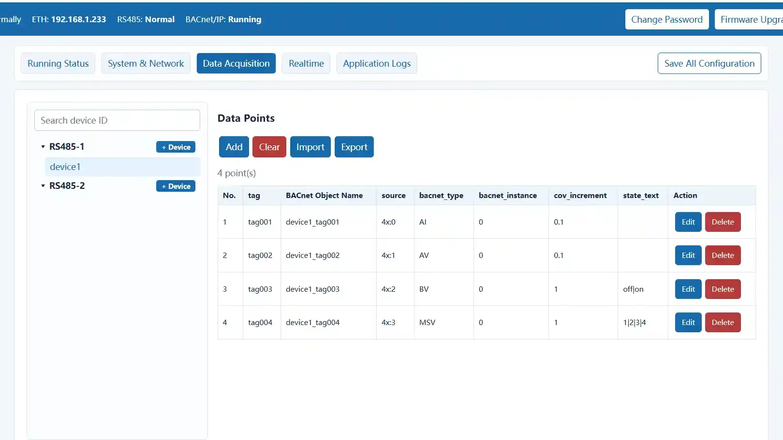Switch to the Running Status tab
The height and width of the screenshot is (440, 783).
click(x=58, y=63)
